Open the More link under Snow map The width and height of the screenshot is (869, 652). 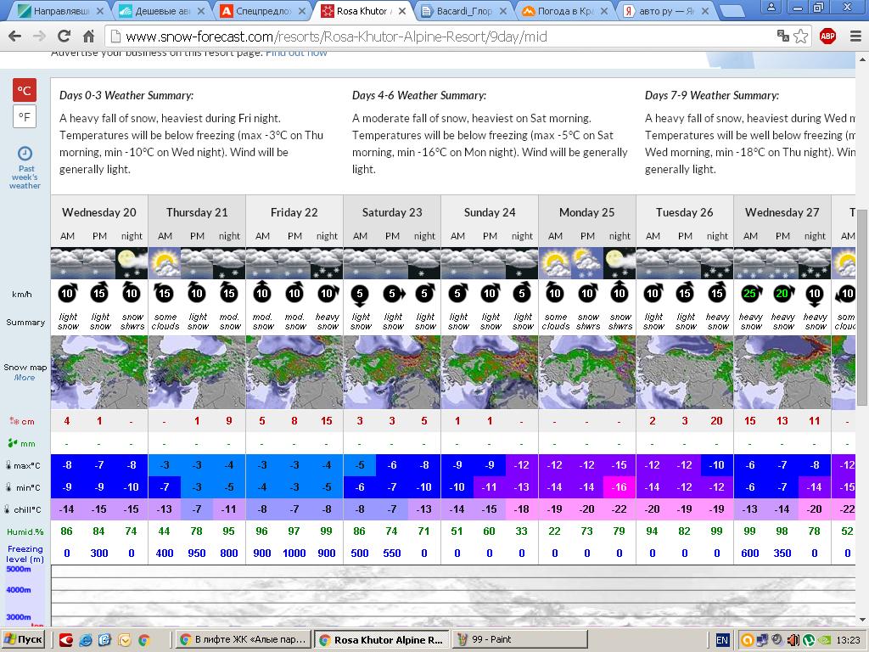25,378
